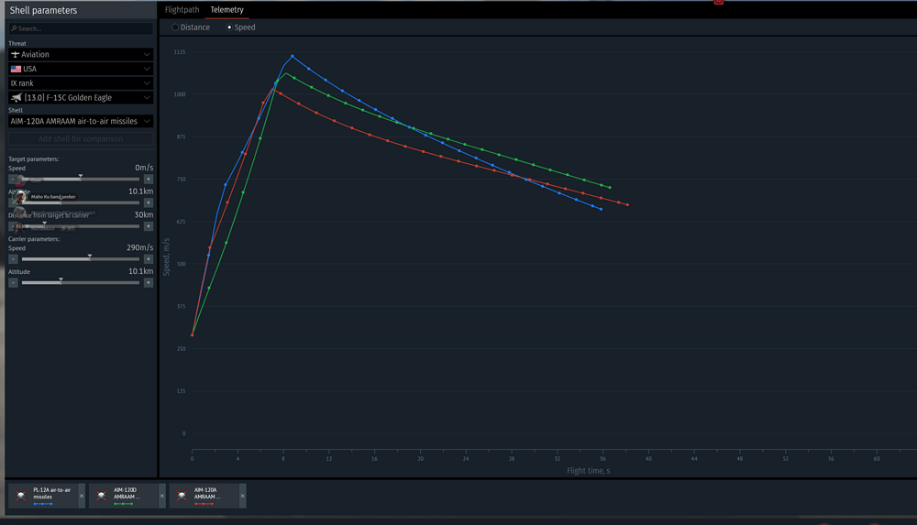
Task: Click the search magnifier icon
Action: [14, 28]
